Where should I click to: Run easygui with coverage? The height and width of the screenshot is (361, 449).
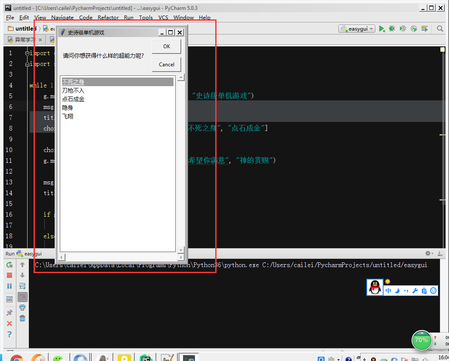403,28
